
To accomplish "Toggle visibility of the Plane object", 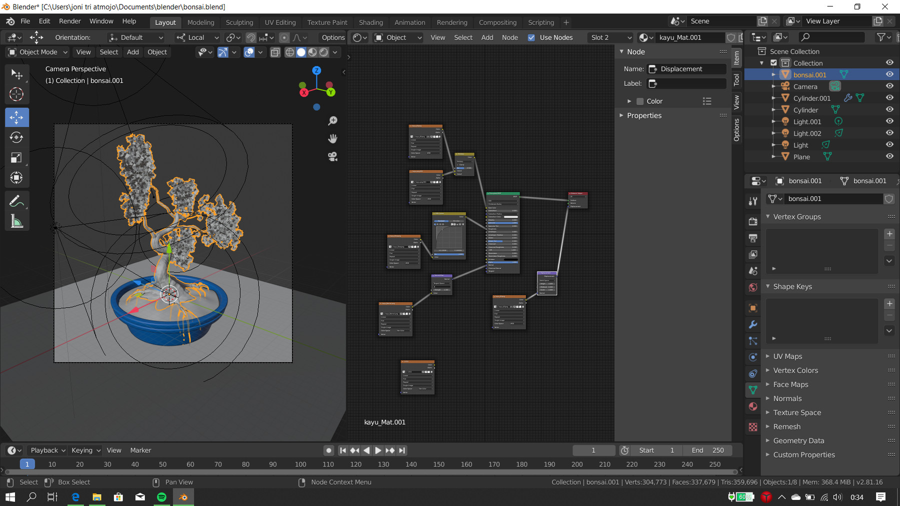I will 889,156.
